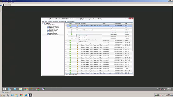Sort by Size column header
The height and width of the screenshot is (97, 173).
[128, 23]
